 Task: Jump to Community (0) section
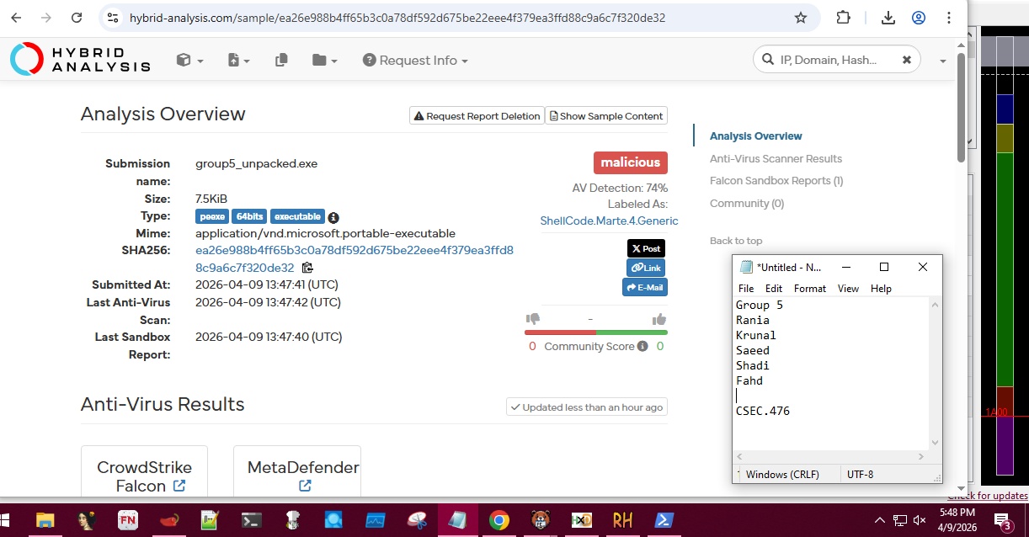(747, 203)
